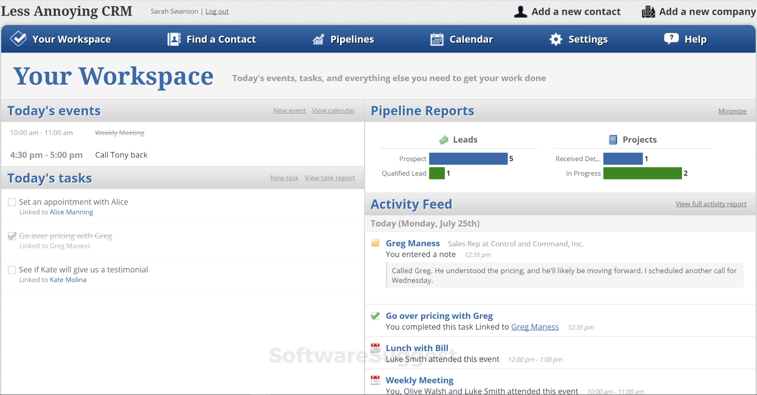Click the crossed-out Weekly Meeting event
The image size is (757, 395).
coord(119,133)
